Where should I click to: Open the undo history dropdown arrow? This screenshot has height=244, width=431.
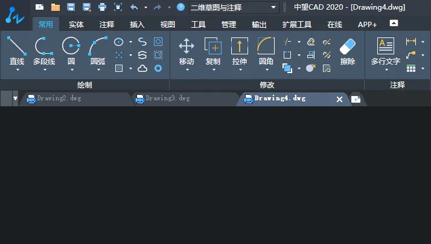[x=145, y=8]
